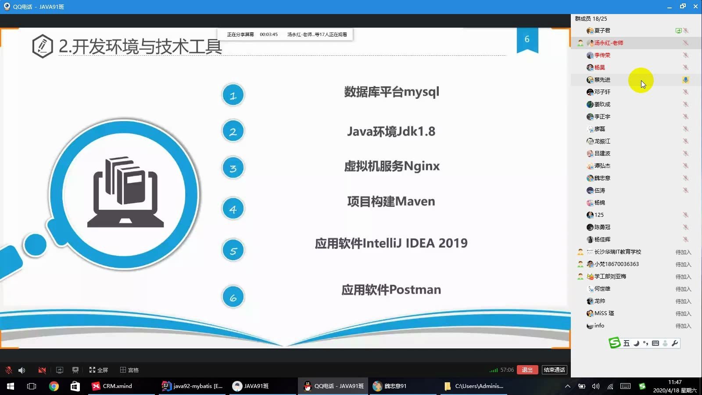The height and width of the screenshot is (395, 702).
Task: Click the screen sharing status bar
Action: point(286,34)
